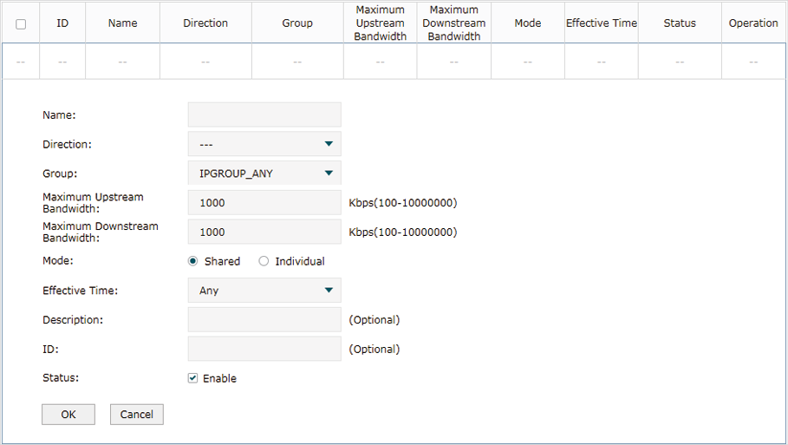Screen dimensions: 788x445
Task: Click the Effective Time column header
Action: (x=602, y=23)
